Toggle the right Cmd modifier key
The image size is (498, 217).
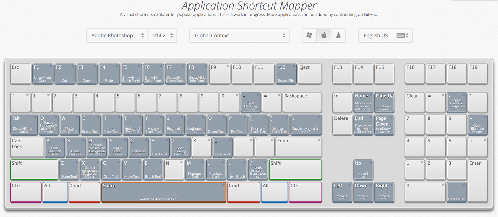coord(244,192)
